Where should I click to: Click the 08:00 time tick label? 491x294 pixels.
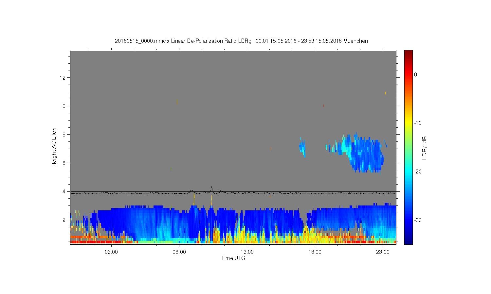pyautogui.click(x=179, y=252)
